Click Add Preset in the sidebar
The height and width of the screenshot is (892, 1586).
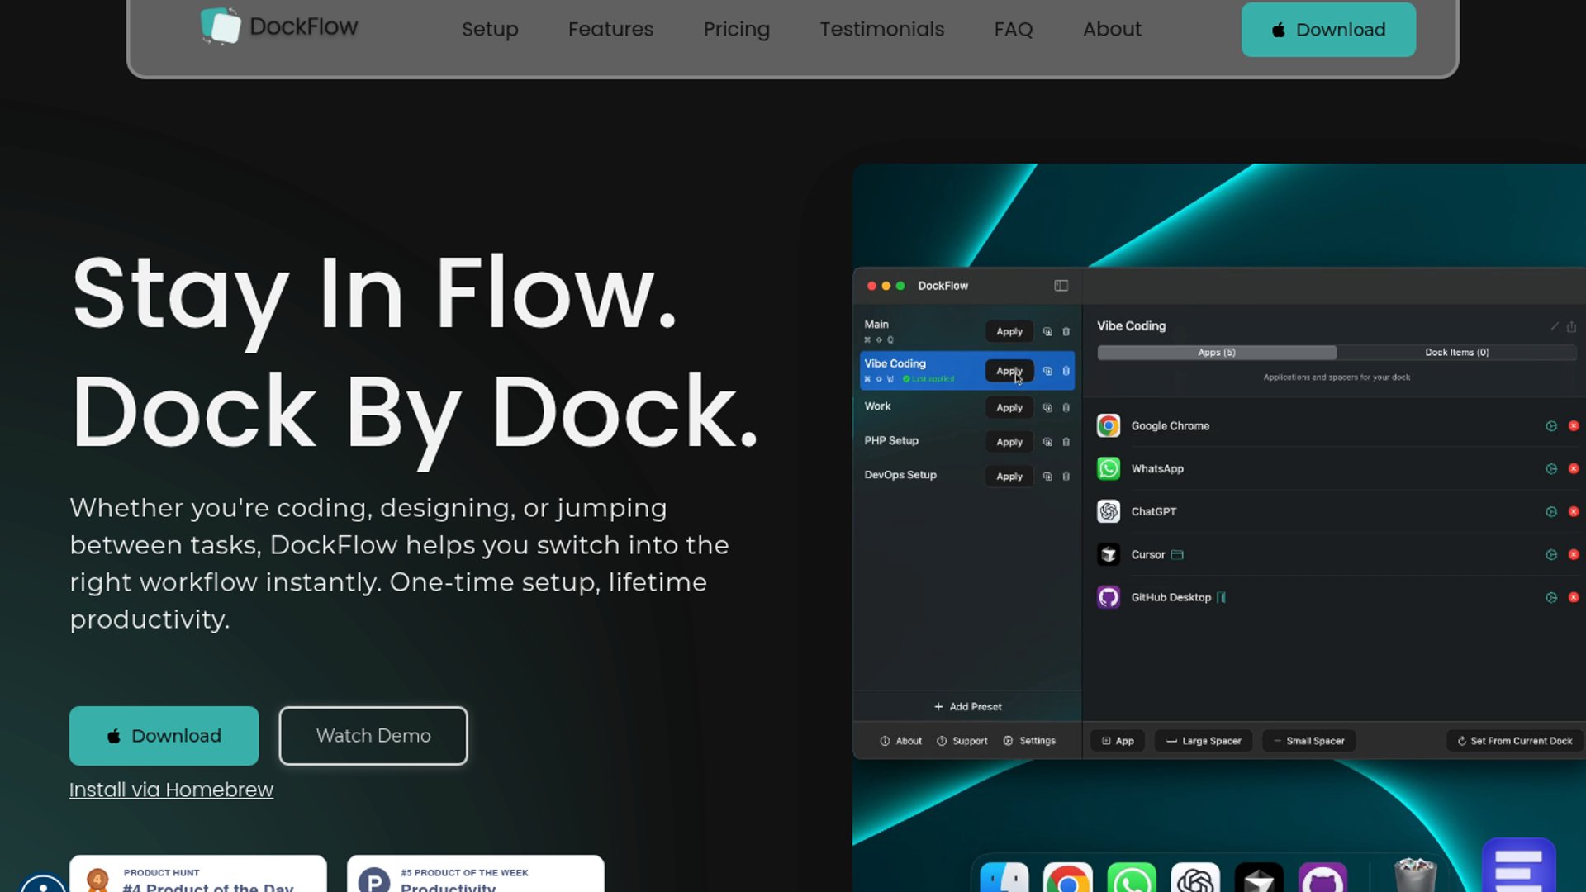point(967,707)
